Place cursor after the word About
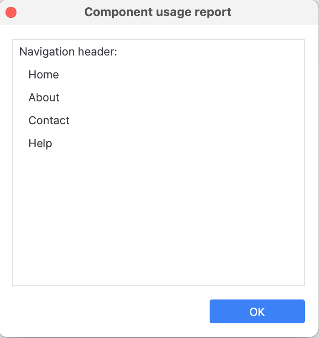This screenshot has width=319, height=338. point(60,97)
